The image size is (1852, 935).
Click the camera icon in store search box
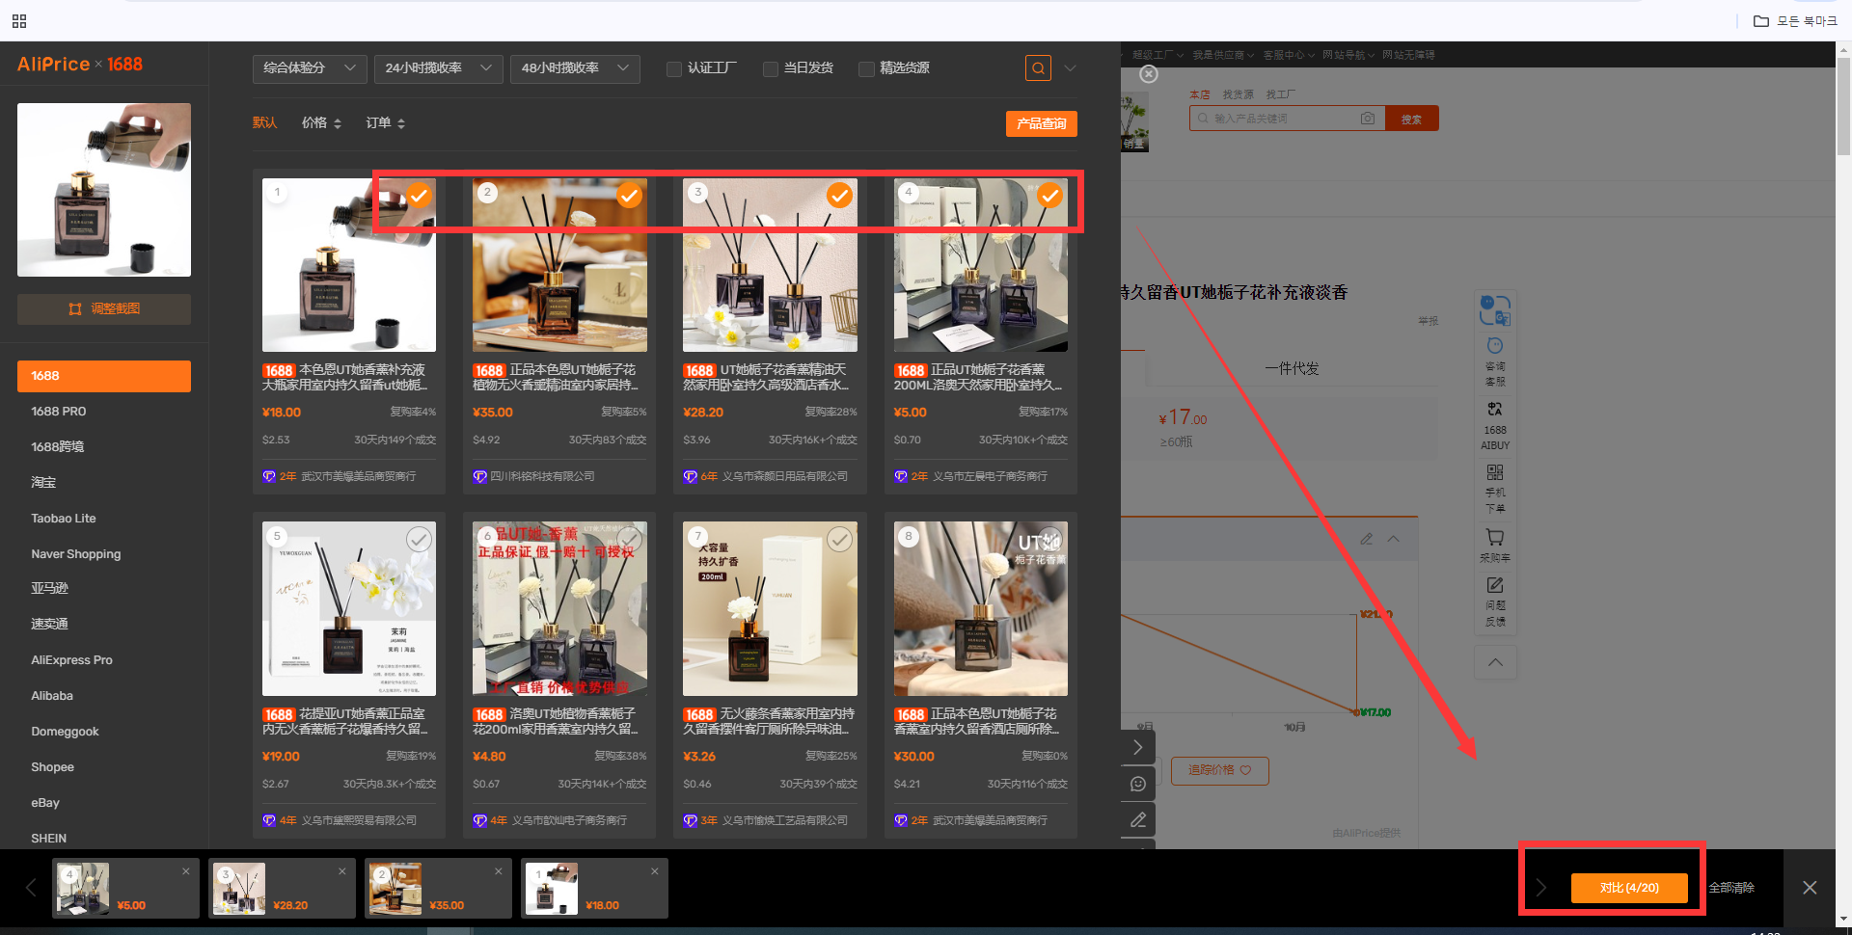1367,119
